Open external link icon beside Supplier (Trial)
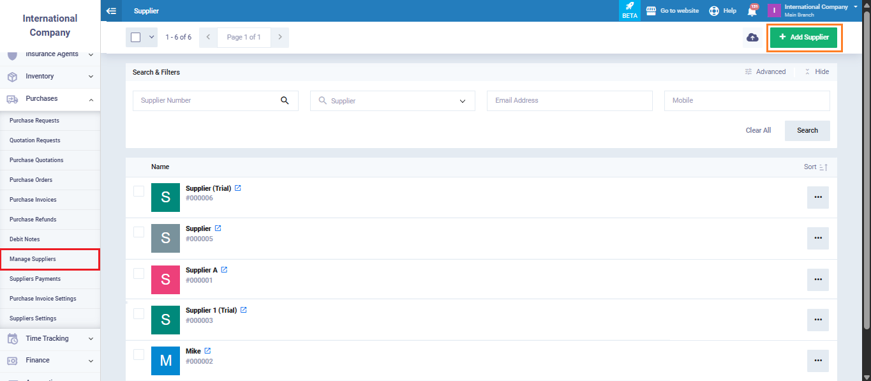Screen dimensions: 871x381 pos(238,188)
